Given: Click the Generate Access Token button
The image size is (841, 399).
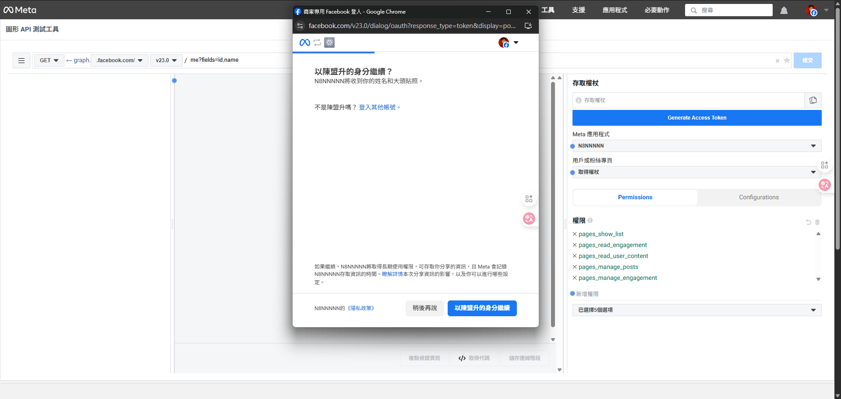Looking at the screenshot, I should (696, 117).
